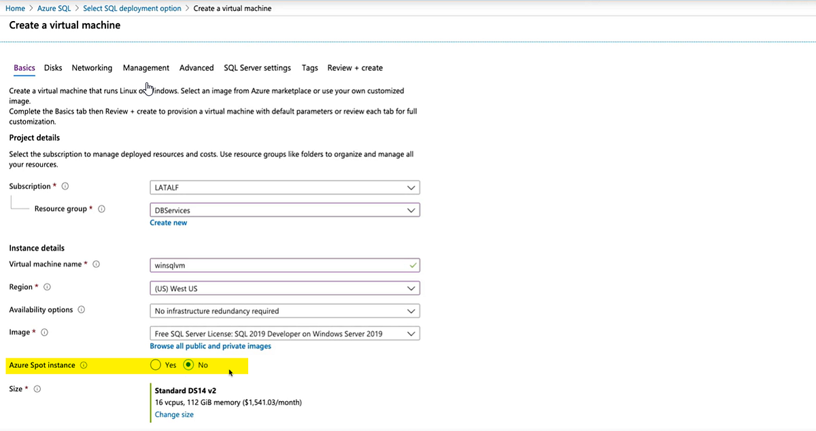816x431 pixels.
Task: Click the virtual machine name input field
Action: point(284,265)
